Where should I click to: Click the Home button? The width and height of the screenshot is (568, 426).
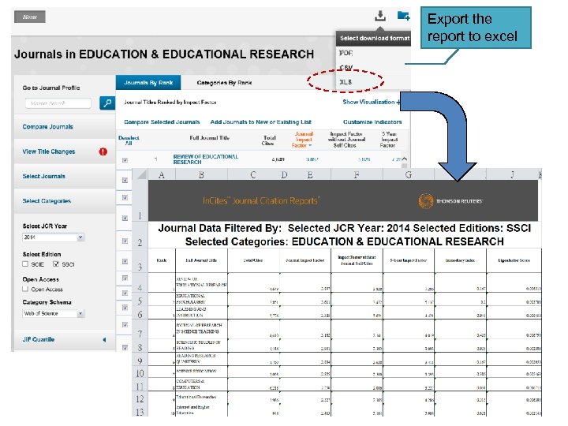click(30, 17)
